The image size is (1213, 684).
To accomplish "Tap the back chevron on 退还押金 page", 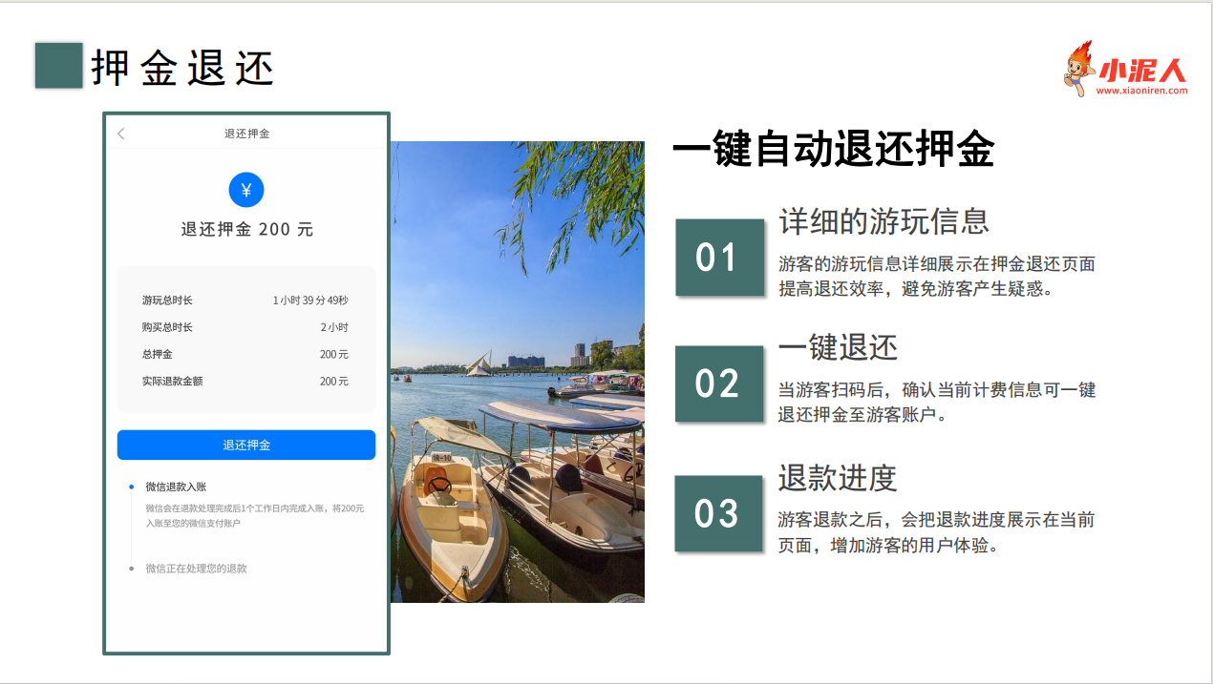I will click(x=119, y=134).
